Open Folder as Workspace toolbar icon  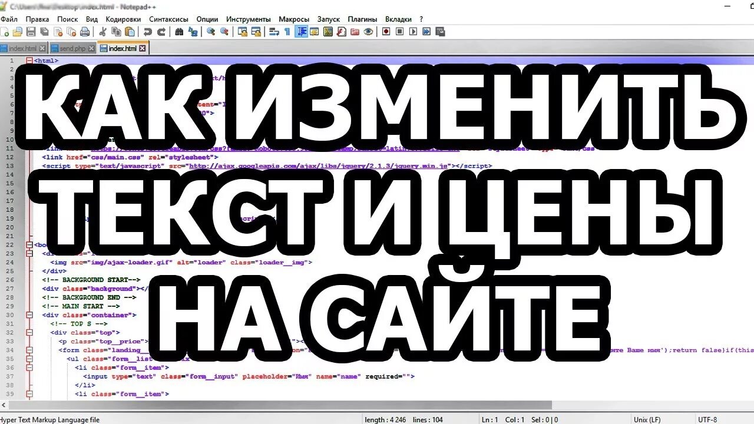(x=355, y=32)
